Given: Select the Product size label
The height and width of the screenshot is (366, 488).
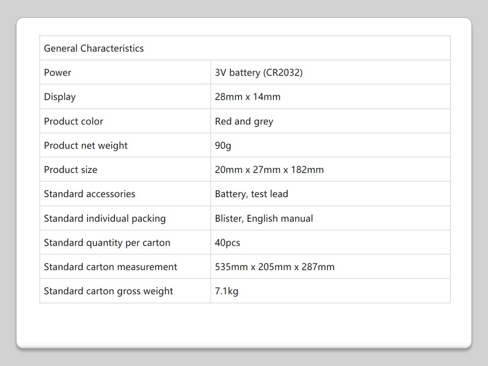Looking at the screenshot, I should (70, 169).
